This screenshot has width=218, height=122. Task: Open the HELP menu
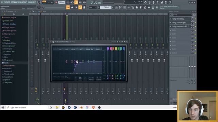tap(34, 2)
